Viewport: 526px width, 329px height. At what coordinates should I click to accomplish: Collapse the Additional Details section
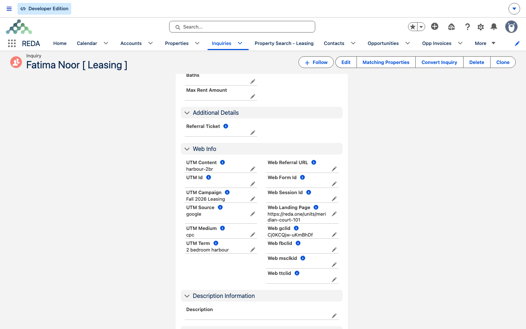click(187, 113)
